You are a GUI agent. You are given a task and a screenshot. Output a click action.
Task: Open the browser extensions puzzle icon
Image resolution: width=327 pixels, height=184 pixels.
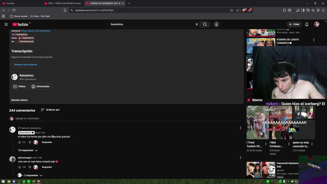[x=284, y=10]
